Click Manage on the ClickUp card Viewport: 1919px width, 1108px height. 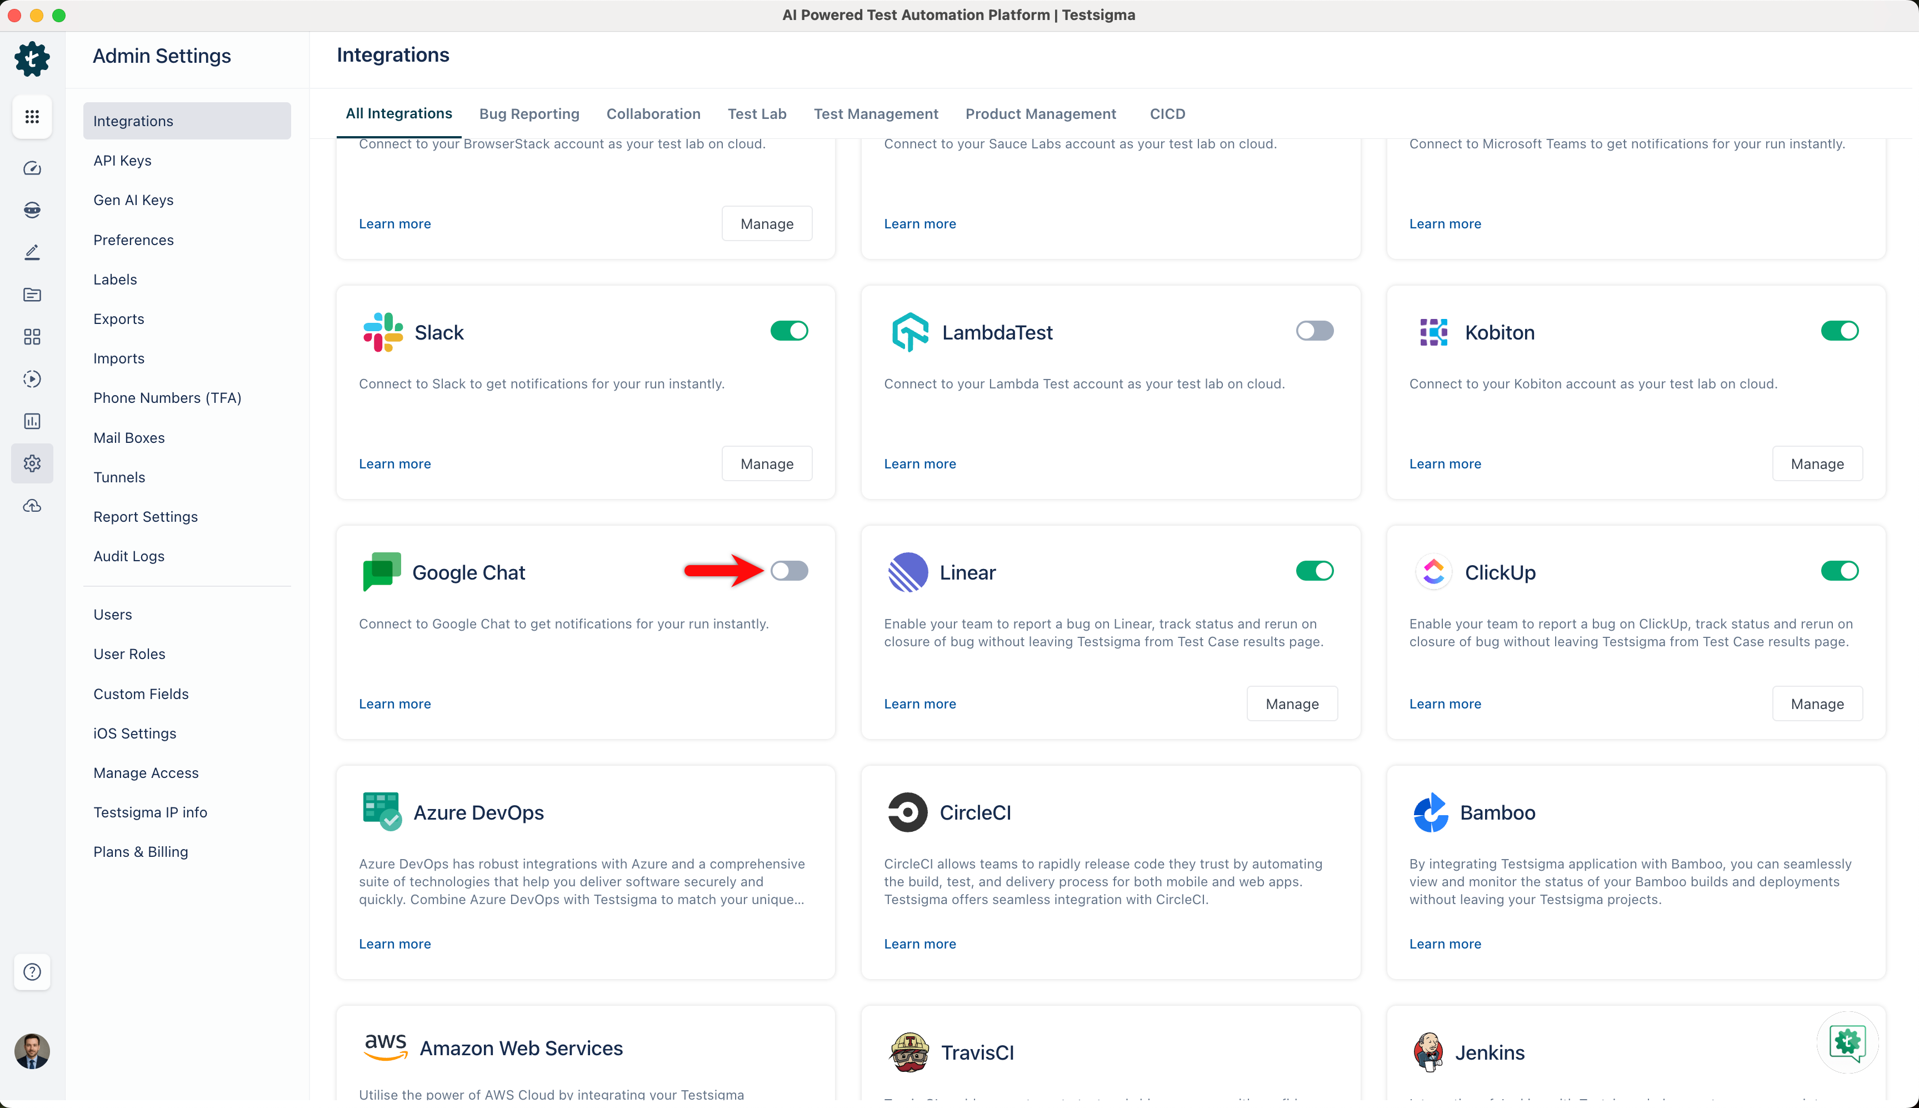(x=1817, y=704)
